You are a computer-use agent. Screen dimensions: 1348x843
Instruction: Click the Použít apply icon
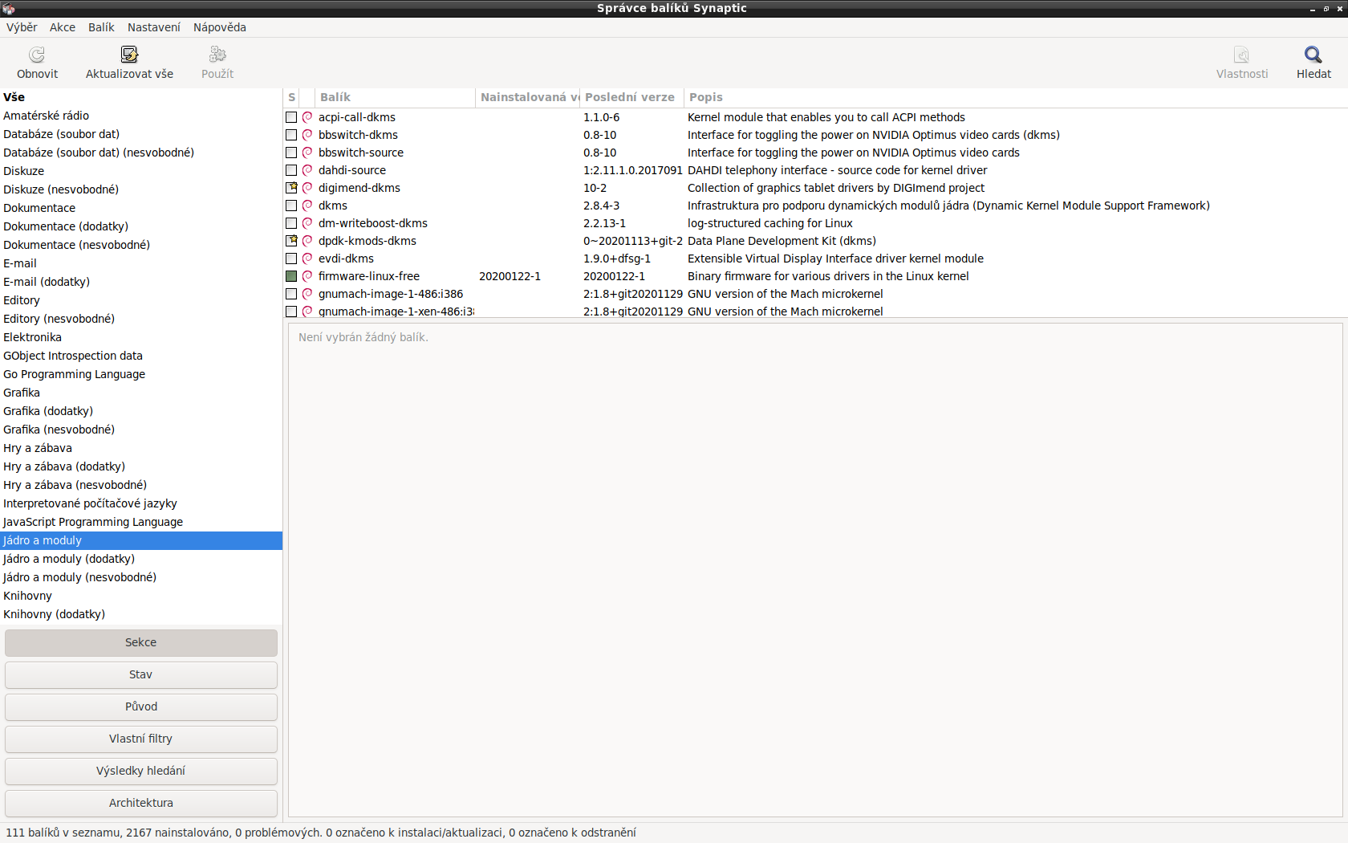click(x=217, y=55)
